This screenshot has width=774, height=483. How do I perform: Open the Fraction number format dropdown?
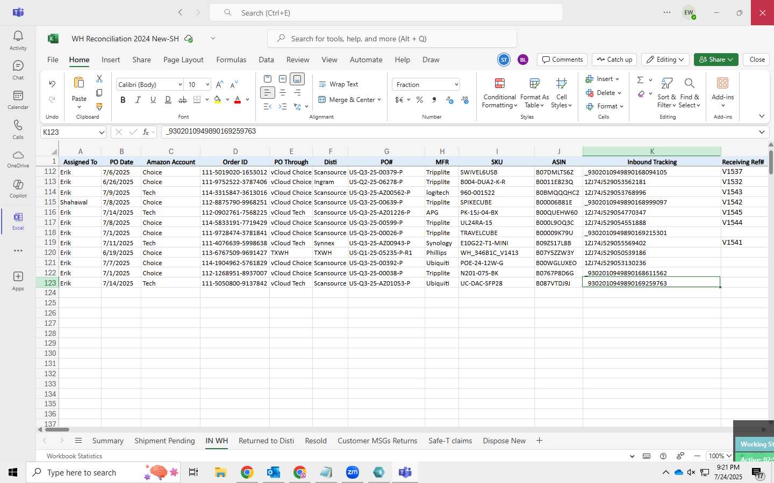[456, 85]
